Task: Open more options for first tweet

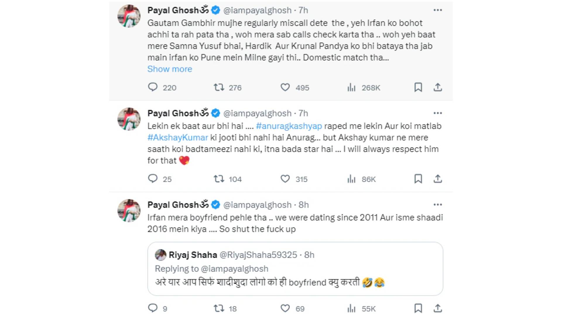Action: coord(438,10)
